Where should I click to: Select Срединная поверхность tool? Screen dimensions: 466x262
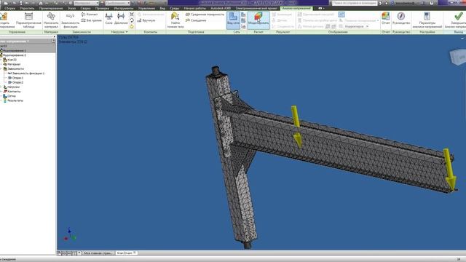click(x=205, y=15)
